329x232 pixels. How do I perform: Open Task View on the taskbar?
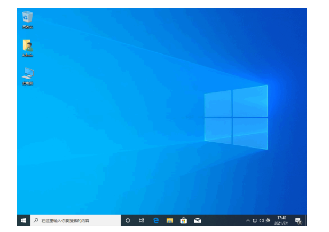pos(142,220)
